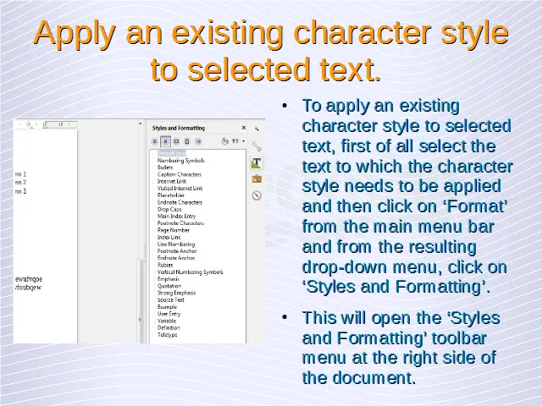
Task: Click the Character Styles icon
Action: click(x=166, y=141)
